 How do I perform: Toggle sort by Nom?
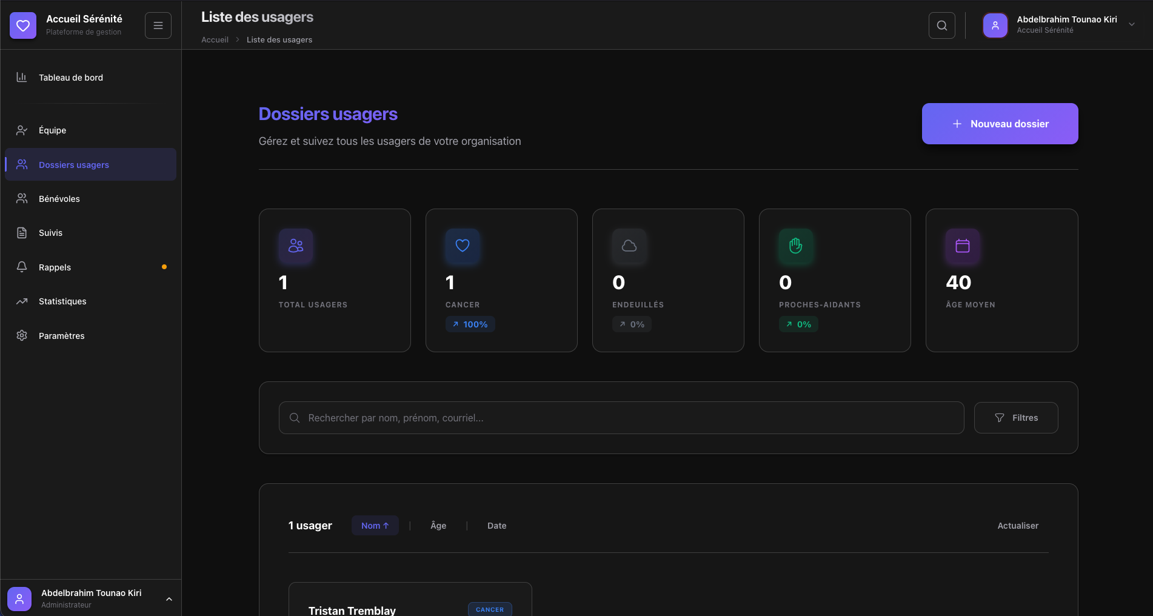375,526
